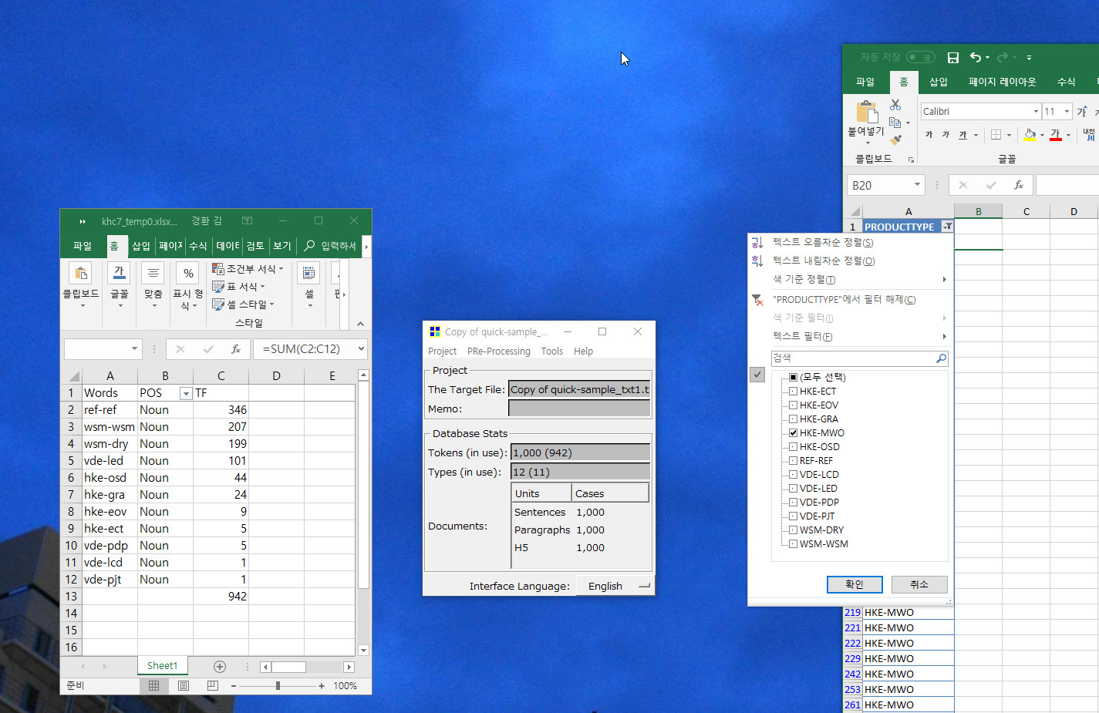
Task: Open the Page Layout (페이지 레이아웃) tab
Action: pyautogui.click(x=1003, y=82)
